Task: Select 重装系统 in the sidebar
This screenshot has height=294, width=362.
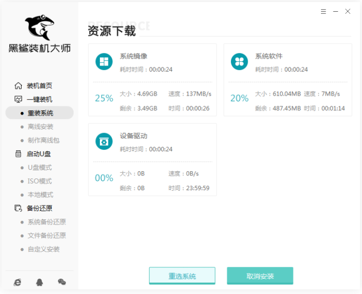Action: pos(40,113)
